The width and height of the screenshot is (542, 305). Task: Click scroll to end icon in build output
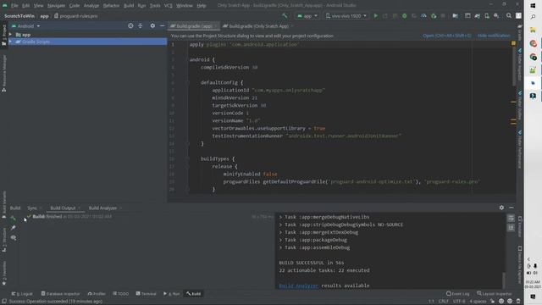[x=511, y=228]
